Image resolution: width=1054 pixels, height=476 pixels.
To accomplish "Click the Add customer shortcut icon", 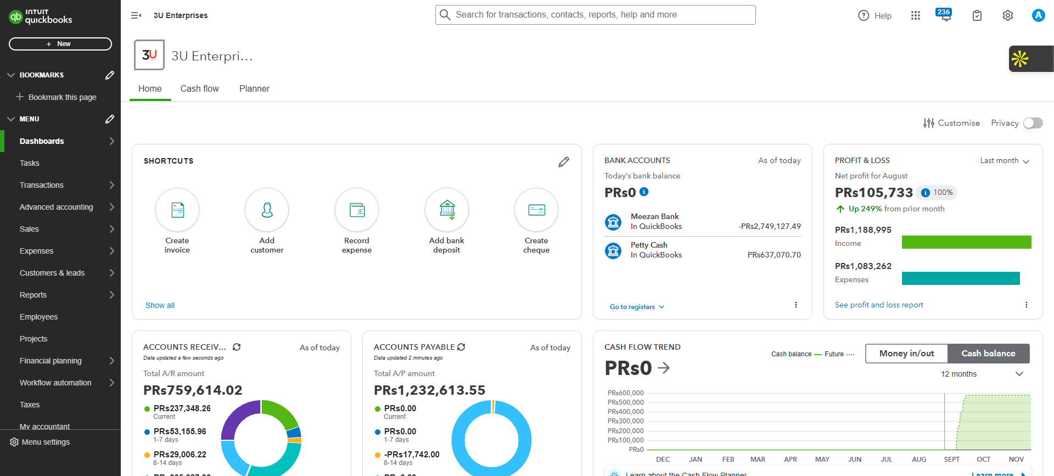I will (x=267, y=210).
